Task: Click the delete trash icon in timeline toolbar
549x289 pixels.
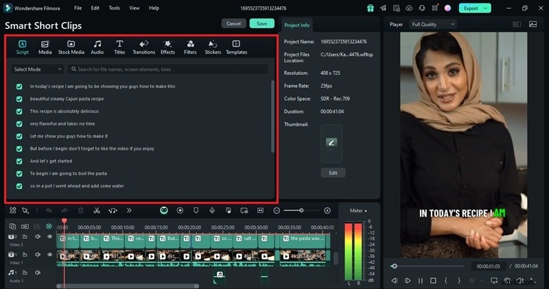Action: coord(80,211)
